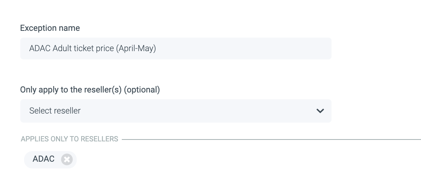Click the divider line after resellers heading

pos(271,139)
